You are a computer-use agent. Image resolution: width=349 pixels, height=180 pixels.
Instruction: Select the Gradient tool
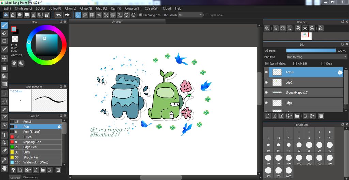4,84
